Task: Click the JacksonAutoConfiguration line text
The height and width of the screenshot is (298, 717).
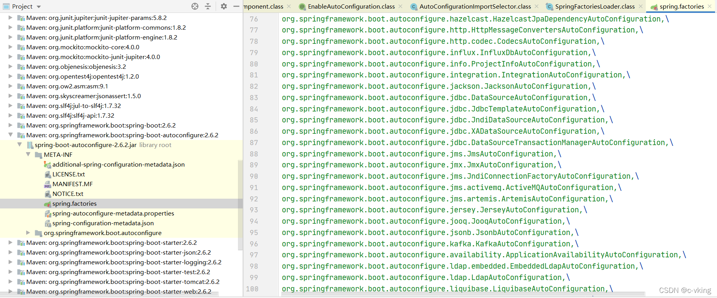Action: (x=439, y=86)
